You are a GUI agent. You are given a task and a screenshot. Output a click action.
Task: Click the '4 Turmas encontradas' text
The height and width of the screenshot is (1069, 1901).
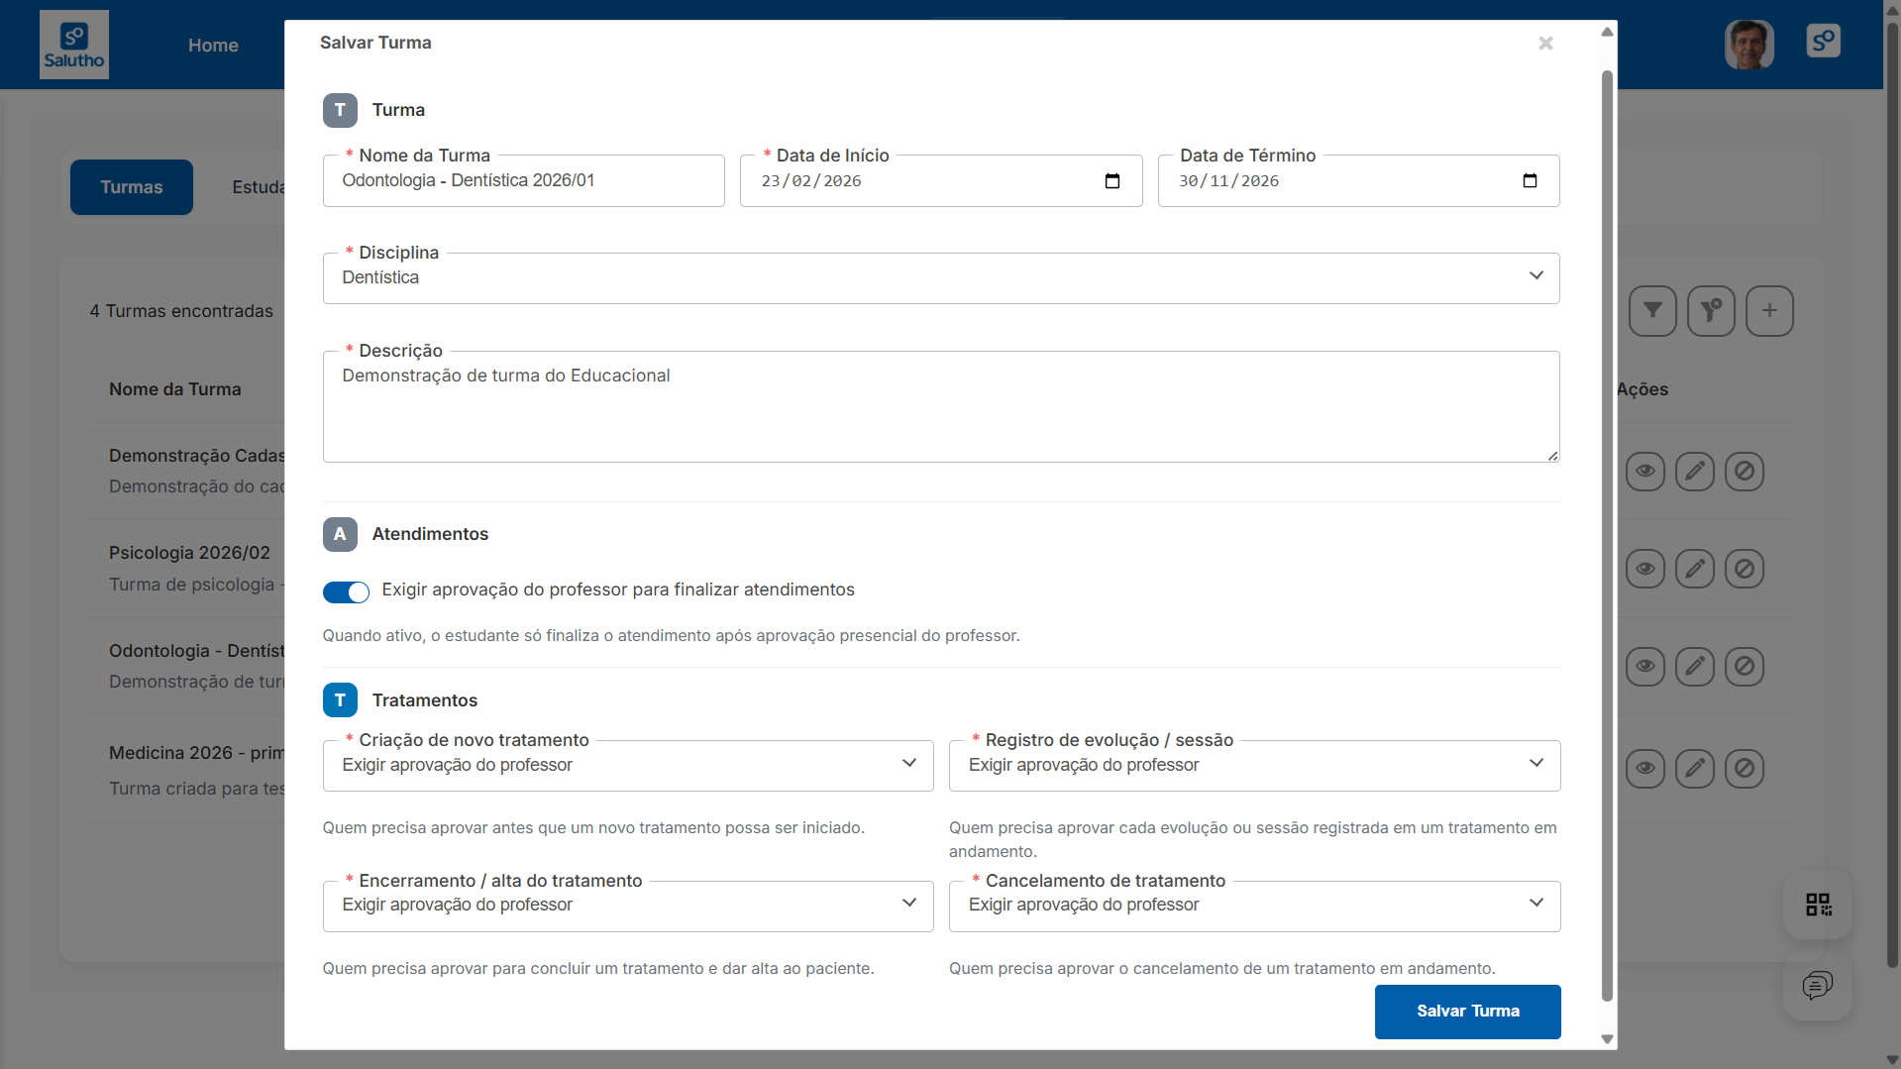coord(181,311)
